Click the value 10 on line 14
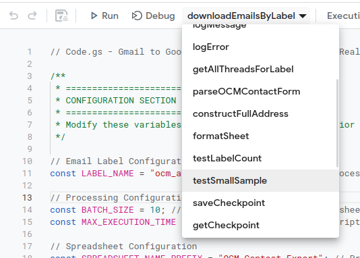The height and width of the screenshot is (258, 360). tap(156, 210)
